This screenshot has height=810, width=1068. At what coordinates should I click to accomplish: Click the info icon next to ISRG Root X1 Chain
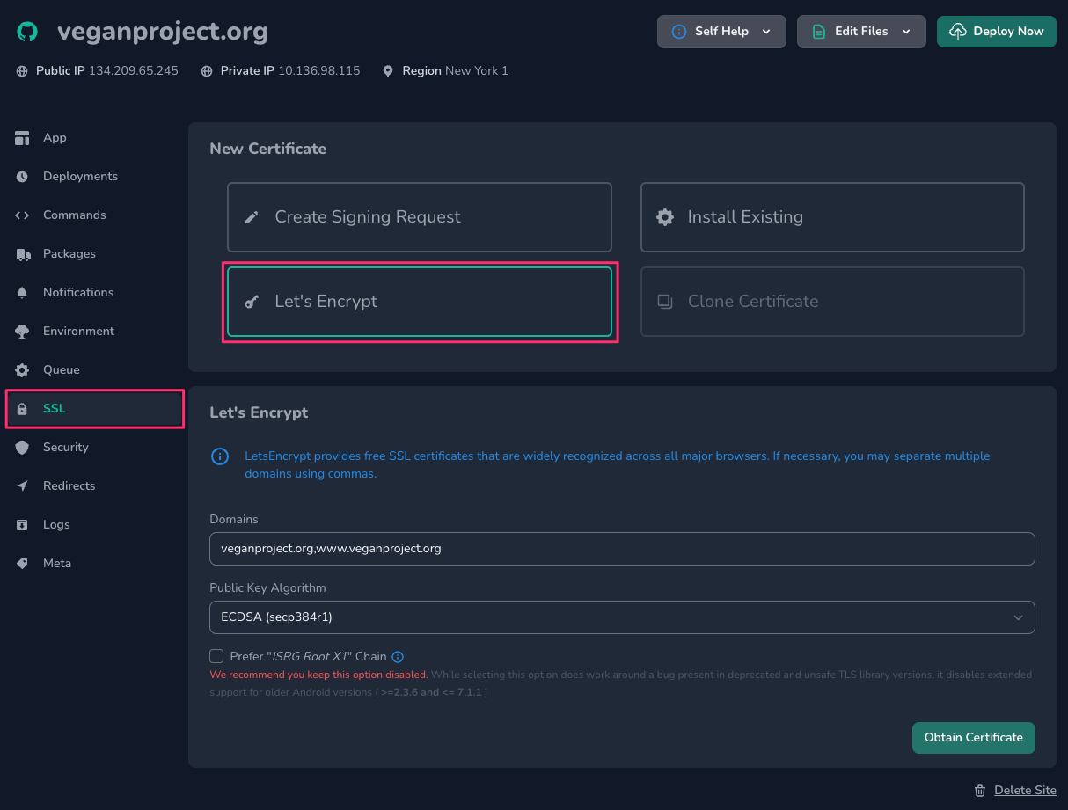click(398, 656)
